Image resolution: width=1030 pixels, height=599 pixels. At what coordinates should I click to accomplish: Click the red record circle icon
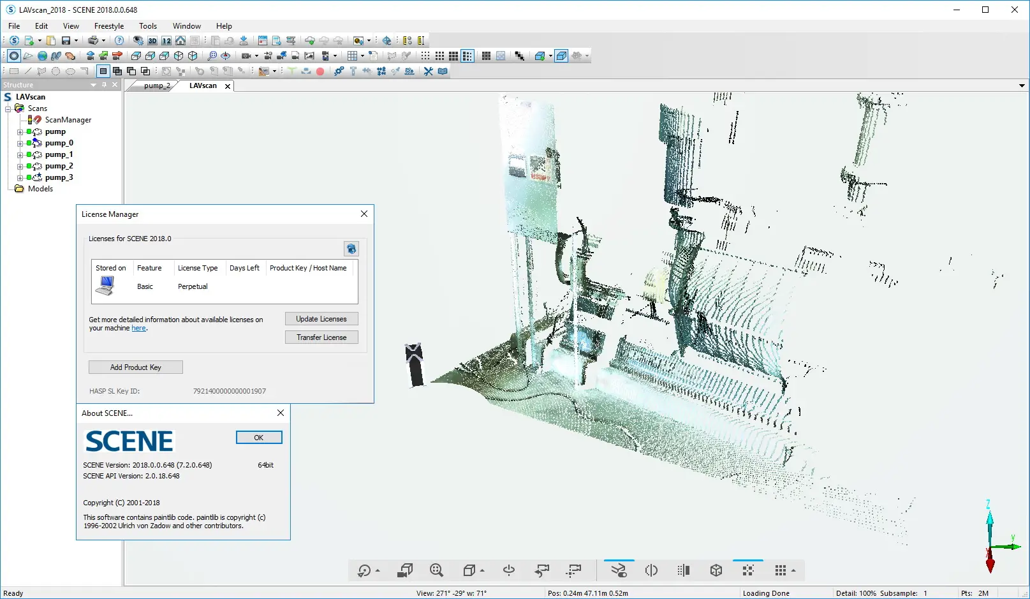tap(320, 71)
